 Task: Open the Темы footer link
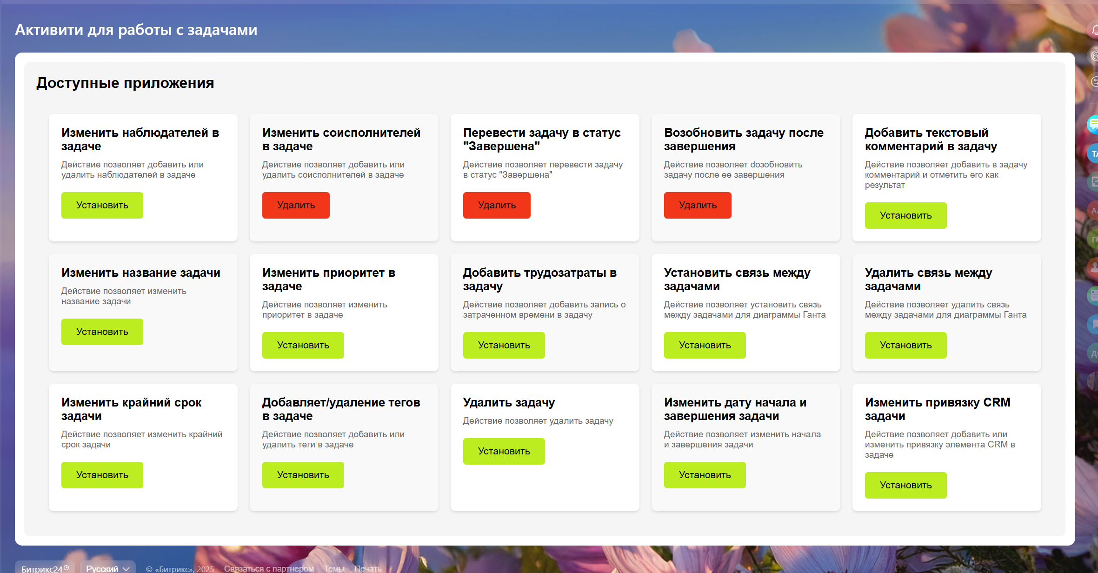pos(334,568)
